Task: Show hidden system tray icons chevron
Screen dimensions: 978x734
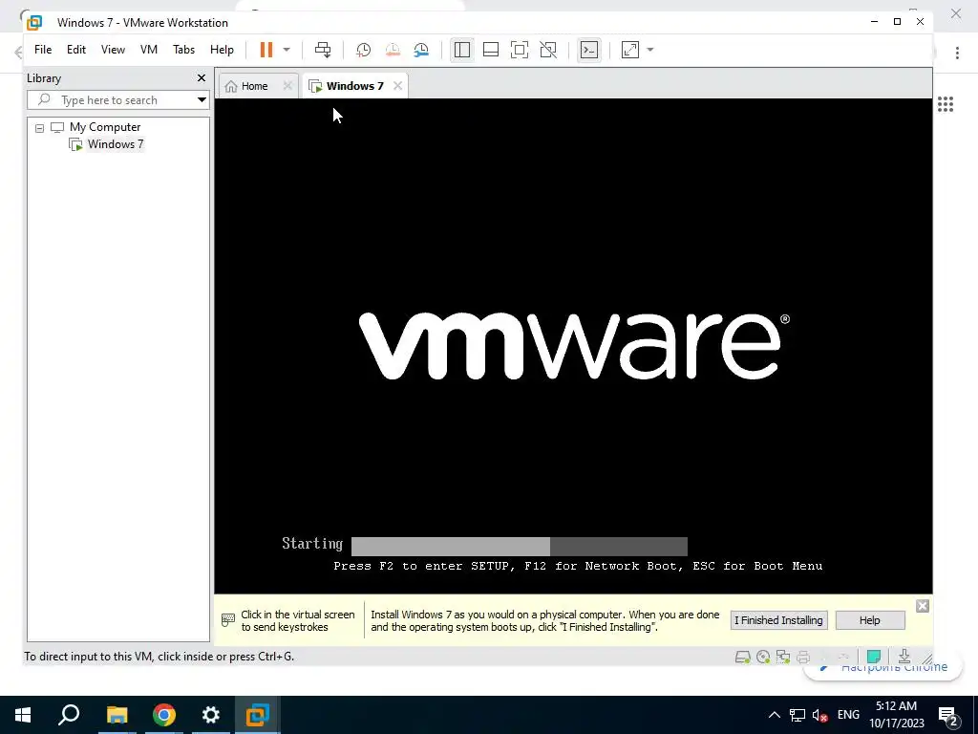Action: click(774, 715)
